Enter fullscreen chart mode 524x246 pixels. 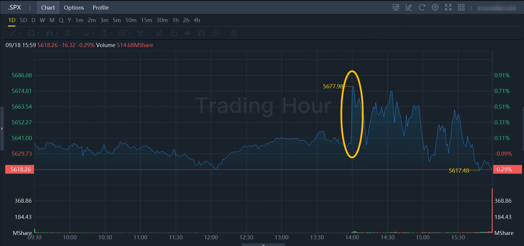pyautogui.click(x=448, y=8)
